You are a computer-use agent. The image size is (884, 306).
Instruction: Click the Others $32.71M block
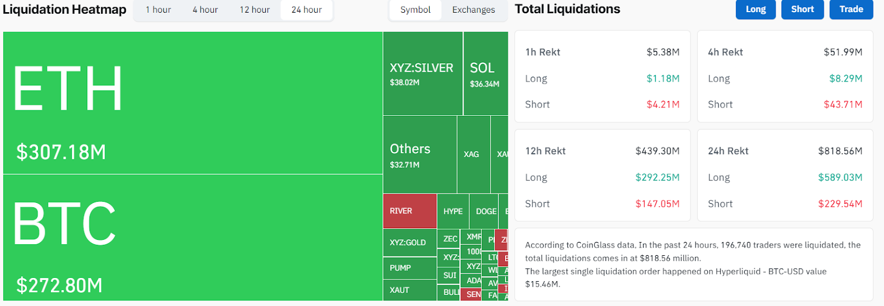[x=420, y=155]
